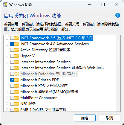Expand the Internet Information Services node
The height and width of the screenshot is (125, 124).
(7, 62)
